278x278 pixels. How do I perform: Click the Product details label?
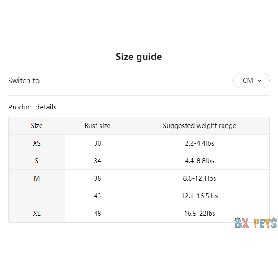32,107
